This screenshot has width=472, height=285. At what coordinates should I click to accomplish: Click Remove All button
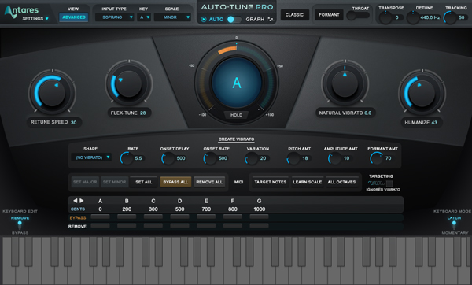point(209,182)
